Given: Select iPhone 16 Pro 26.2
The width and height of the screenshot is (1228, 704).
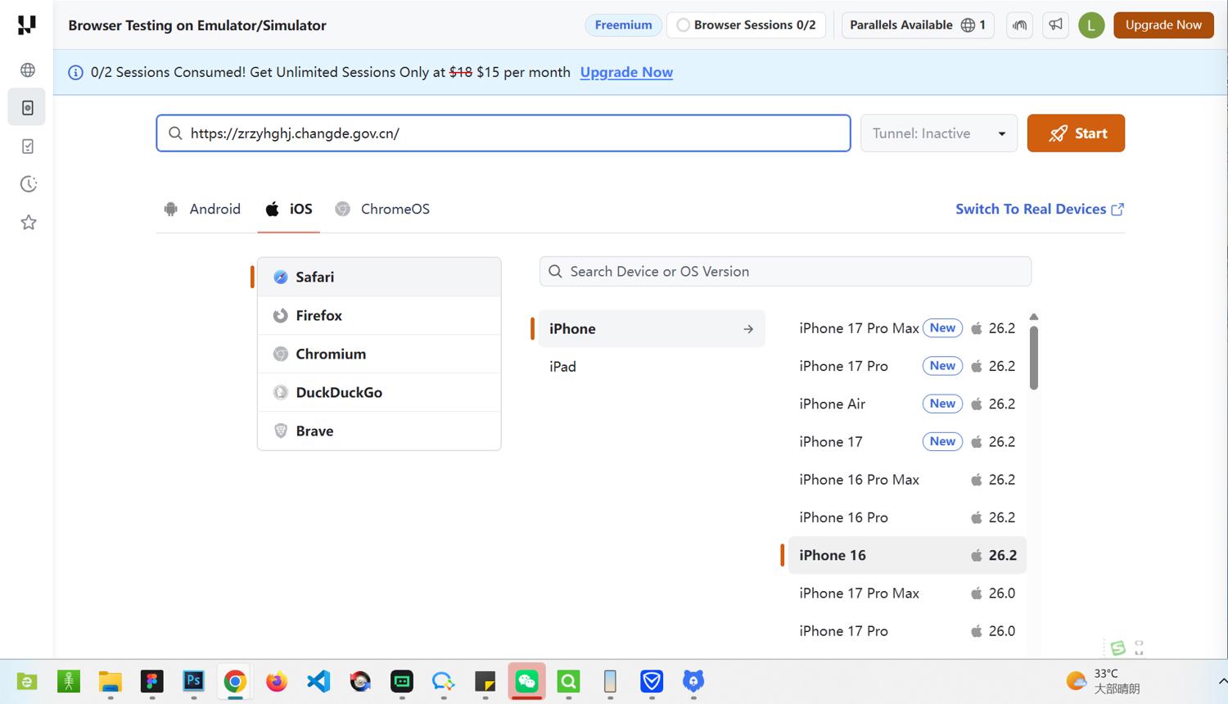Looking at the screenshot, I should pos(907,517).
